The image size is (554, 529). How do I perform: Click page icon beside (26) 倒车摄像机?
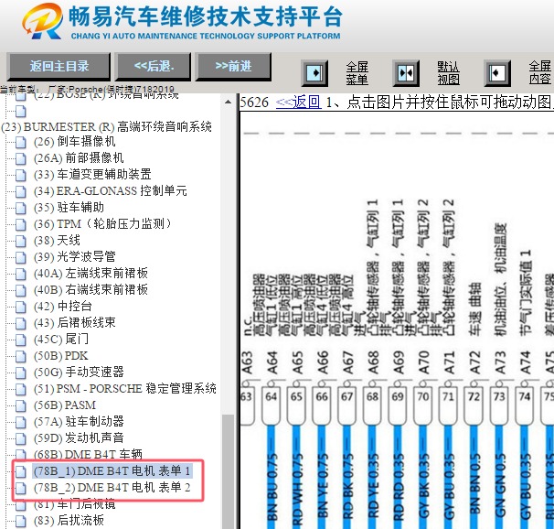[21, 142]
